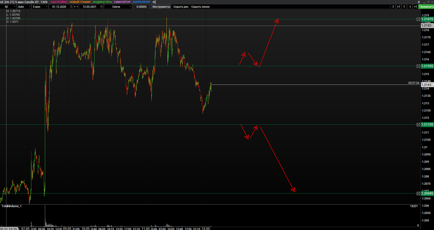Click the T today button
The width and height of the screenshot is (434, 230).
coord(404,7)
